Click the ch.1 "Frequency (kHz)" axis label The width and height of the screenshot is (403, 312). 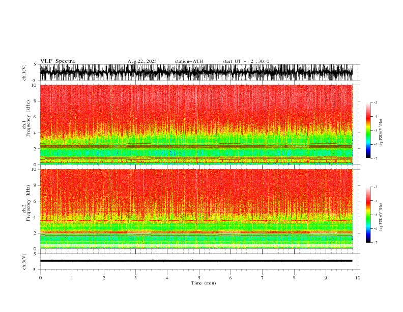28,119
